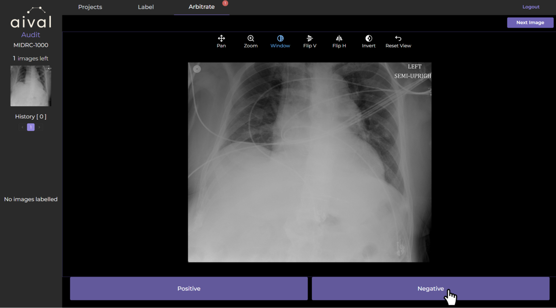
Task: Activate the Zoom tool
Action: pyautogui.click(x=250, y=42)
